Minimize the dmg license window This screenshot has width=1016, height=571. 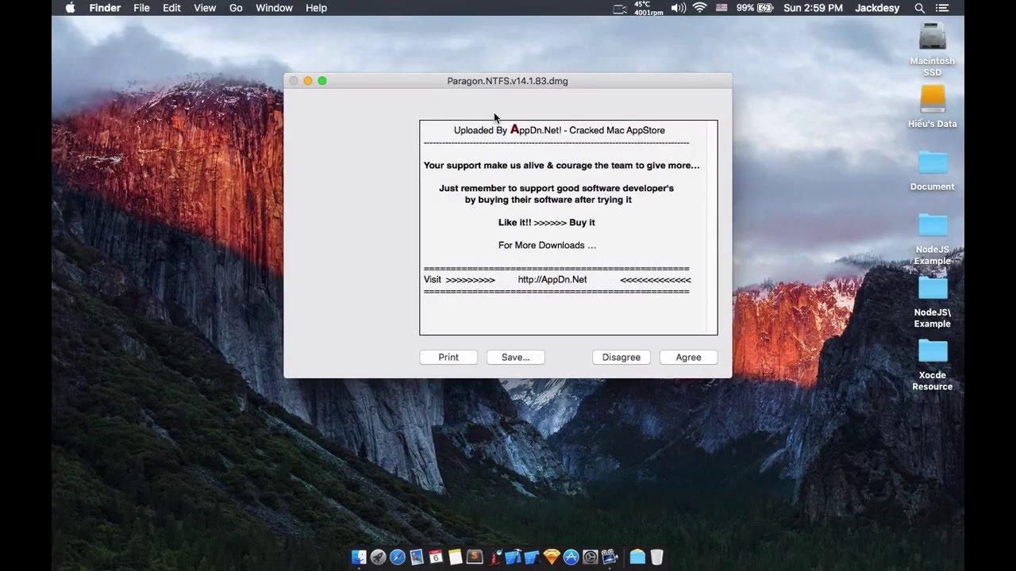pos(308,81)
